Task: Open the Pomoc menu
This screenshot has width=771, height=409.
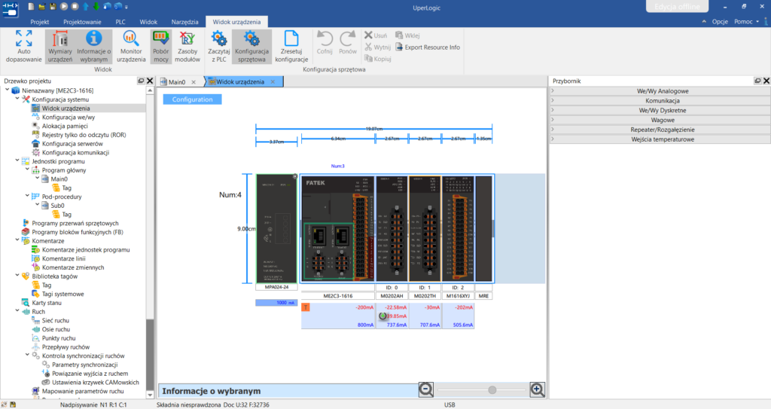Action: (x=746, y=22)
